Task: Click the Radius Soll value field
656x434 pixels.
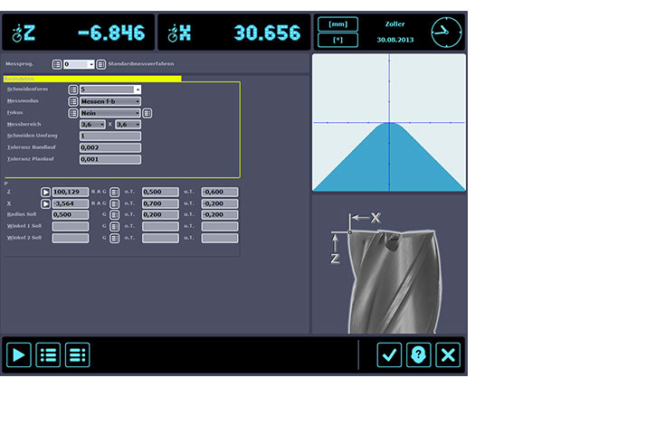Action: click(x=71, y=214)
